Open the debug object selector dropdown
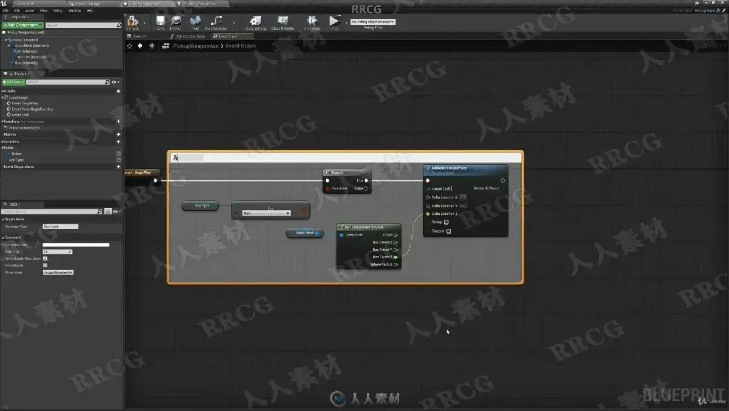729x411 pixels. tap(373, 22)
